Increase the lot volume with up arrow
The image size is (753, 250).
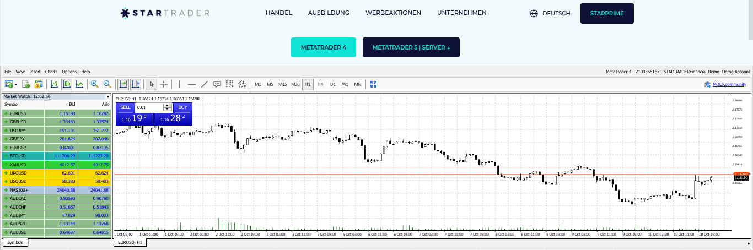click(167, 105)
